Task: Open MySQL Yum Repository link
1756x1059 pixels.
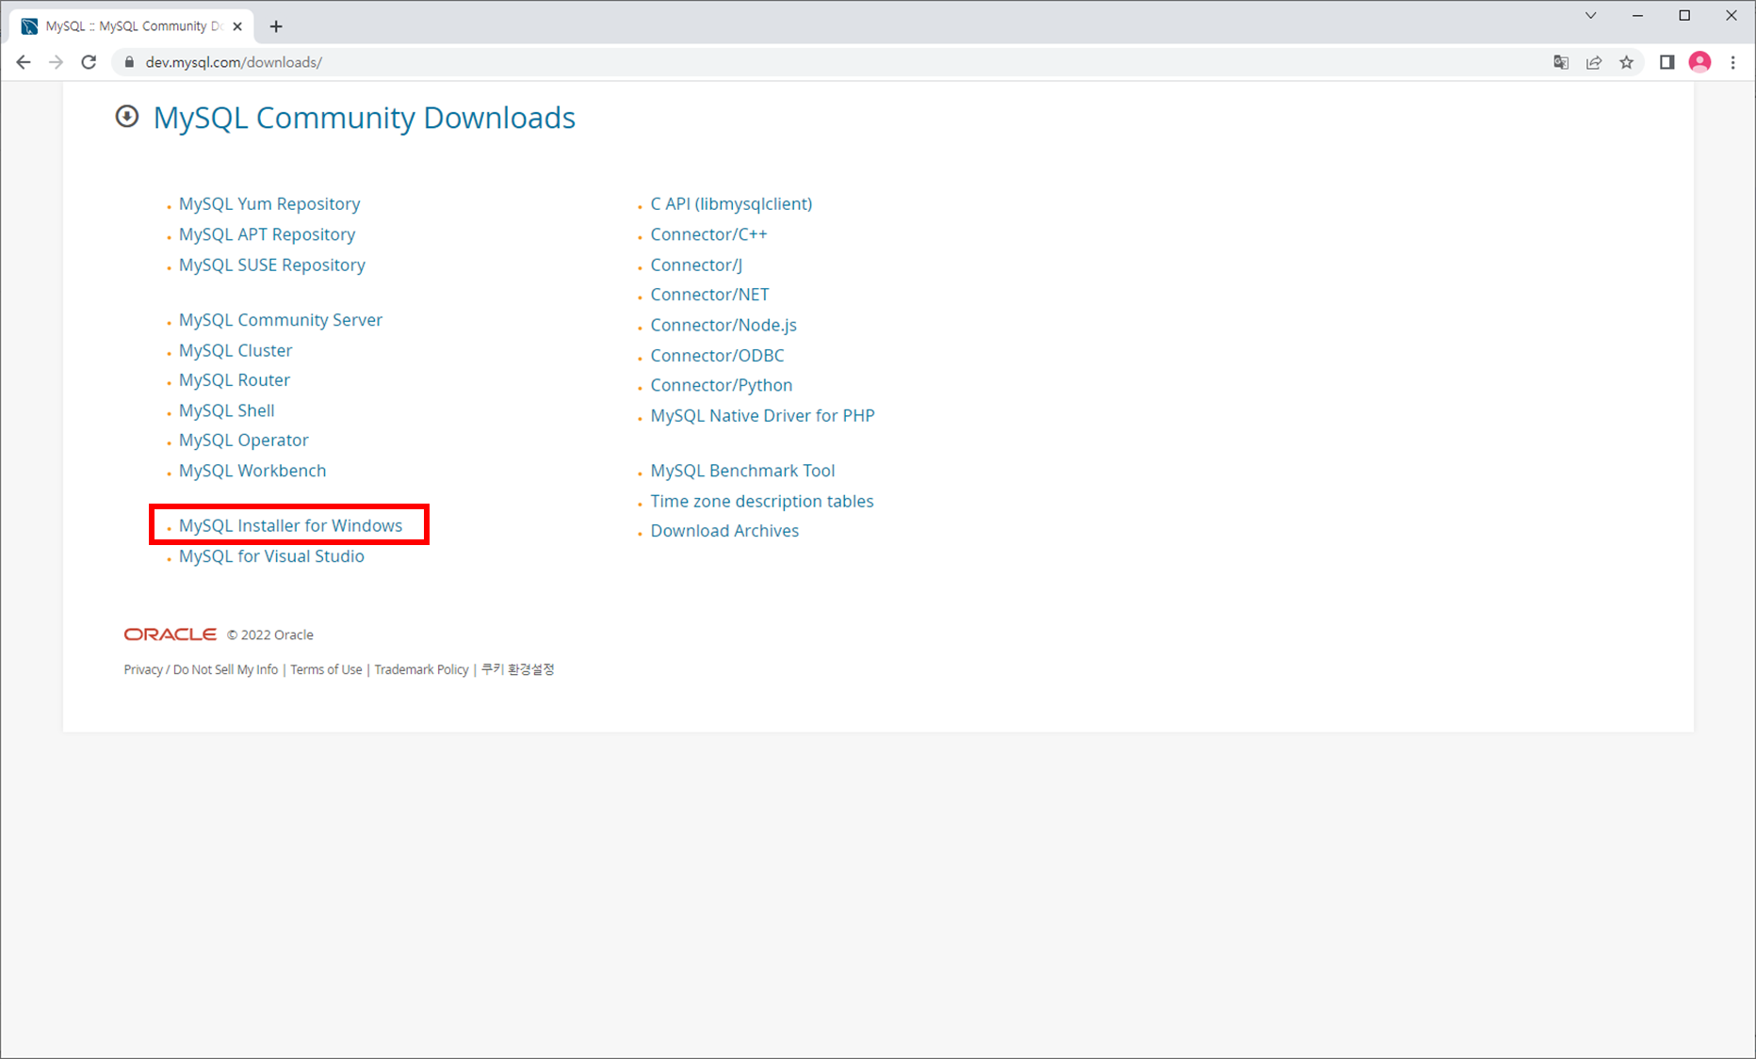Action: coord(269,204)
